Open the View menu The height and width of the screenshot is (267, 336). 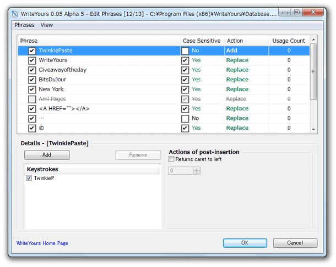coord(46,25)
